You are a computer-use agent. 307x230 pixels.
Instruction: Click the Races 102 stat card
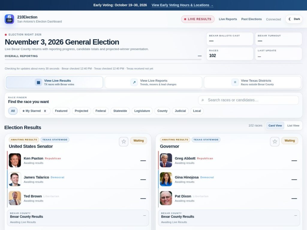[230, 54]
